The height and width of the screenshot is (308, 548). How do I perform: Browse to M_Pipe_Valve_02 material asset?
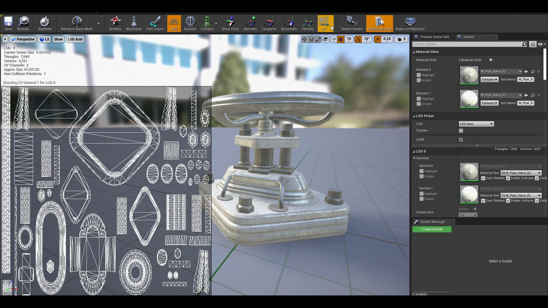tap(533, 72)
